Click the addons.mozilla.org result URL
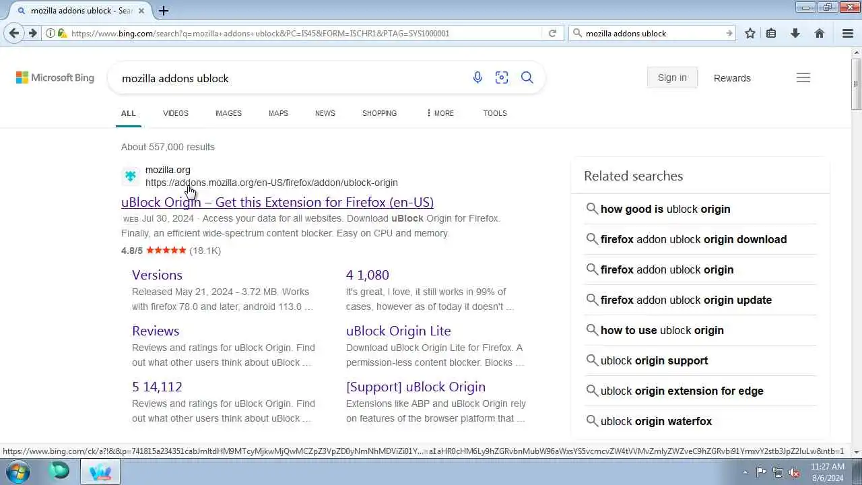The height and width of the screenshot is (485, 862). [271, 183]
